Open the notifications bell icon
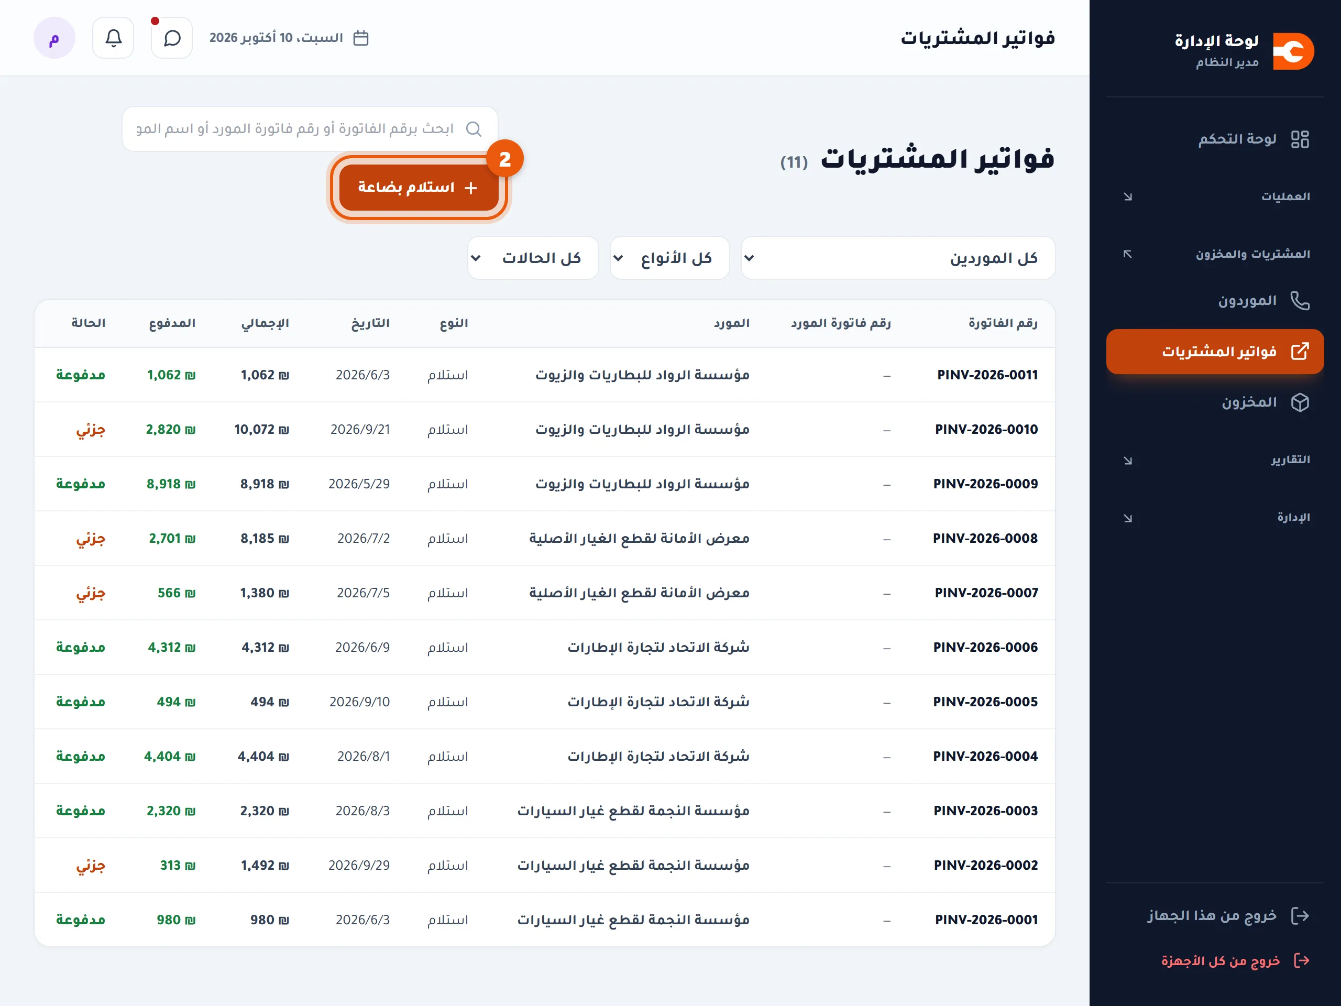Screen dimensions: 1341x1006 113,38
